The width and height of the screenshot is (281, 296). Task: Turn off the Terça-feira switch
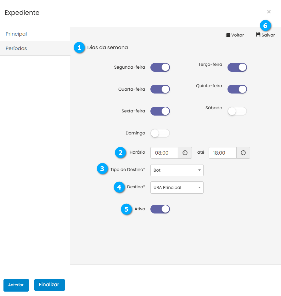click(x=237, y=67)
